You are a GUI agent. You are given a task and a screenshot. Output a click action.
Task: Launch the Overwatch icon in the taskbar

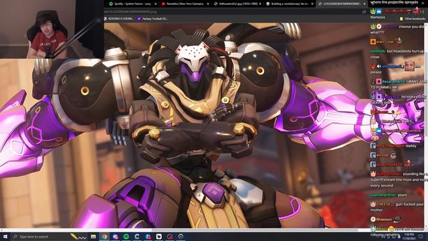pyautogui.click(x=181, y=236)
